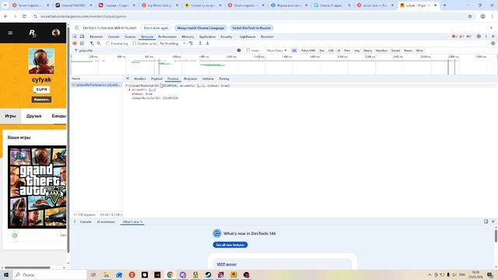Open the Timing tab of request
498x280 pixels.
point(224,79)
